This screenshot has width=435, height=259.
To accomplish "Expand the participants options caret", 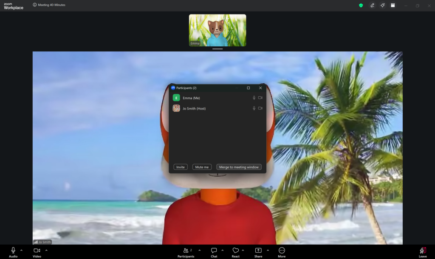I will (x=200, y=251).
